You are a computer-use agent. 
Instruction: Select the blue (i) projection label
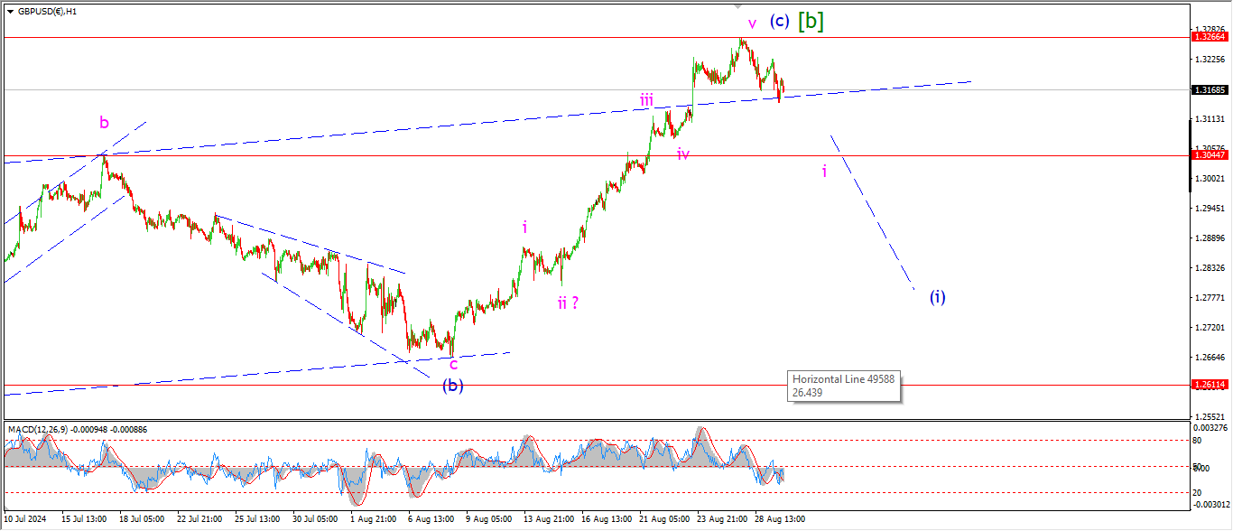click(938, 296)
